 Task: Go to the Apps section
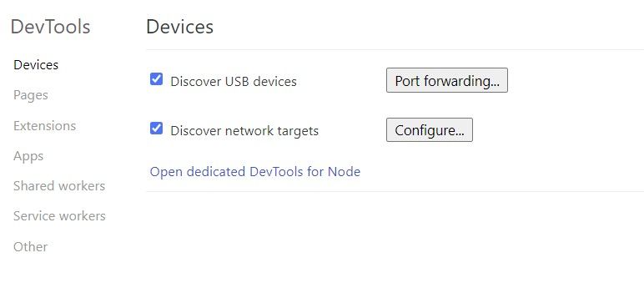(28, 156)
